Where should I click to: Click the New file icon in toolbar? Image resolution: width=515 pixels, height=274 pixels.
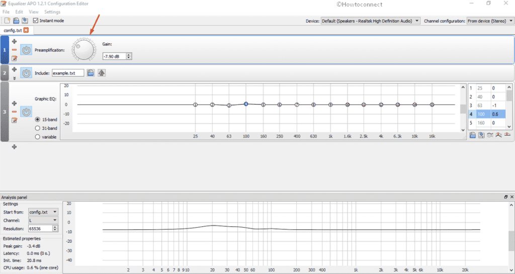[7, 21]
